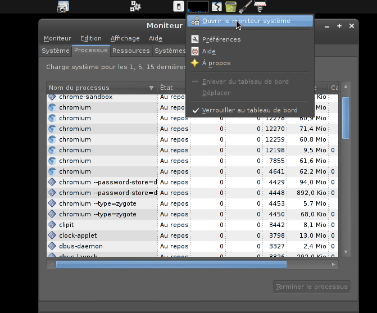Open the Affichage menu
Image resolution: width=377 pixels, height=313 pixels.
125,38
